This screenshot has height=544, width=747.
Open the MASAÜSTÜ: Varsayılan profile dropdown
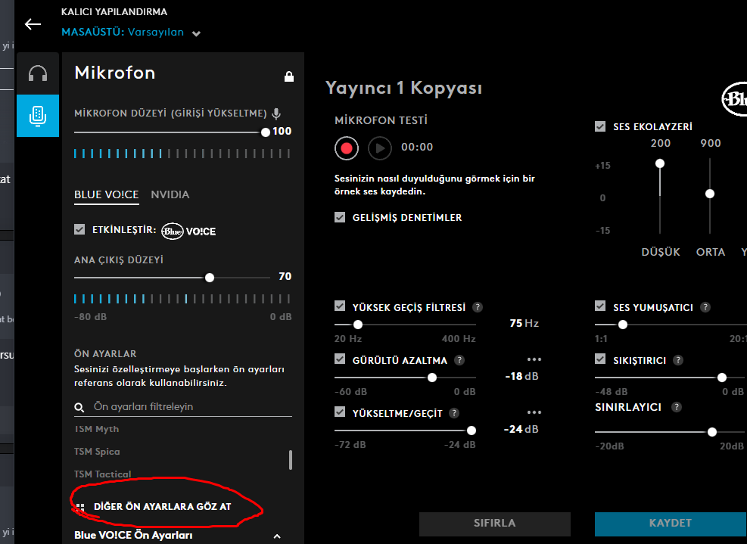click(x=131, y=33)
